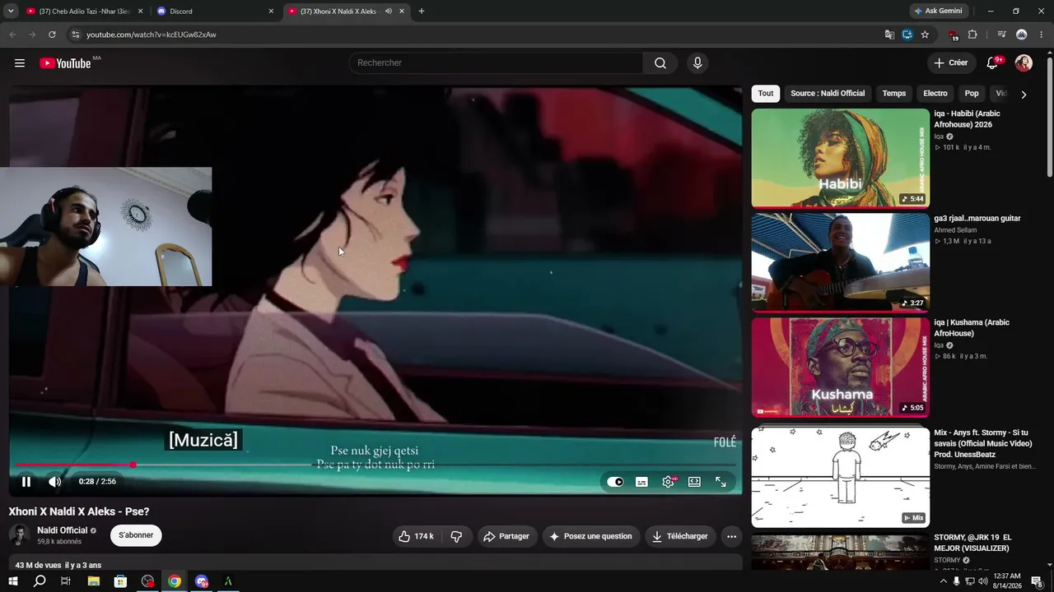Screen dimensions: 1054x592
Task: Show more filter chips with arrow
Action: [x=1024, y=95]
